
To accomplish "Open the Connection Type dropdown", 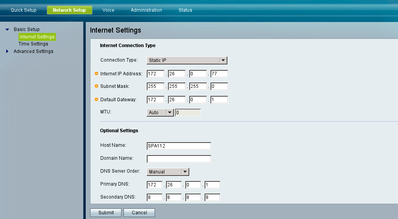I will [187, 60].
